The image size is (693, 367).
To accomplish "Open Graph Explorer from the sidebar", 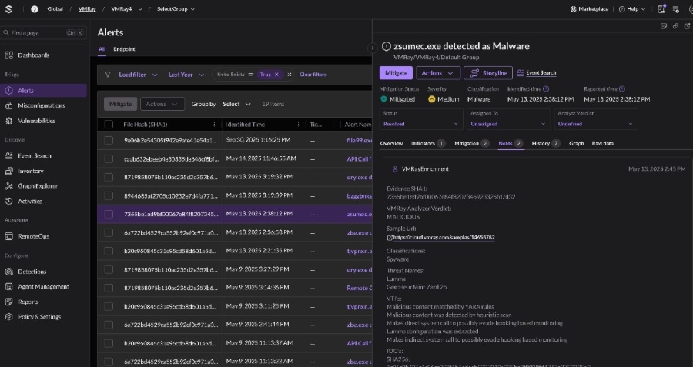I will click(37, 186).
